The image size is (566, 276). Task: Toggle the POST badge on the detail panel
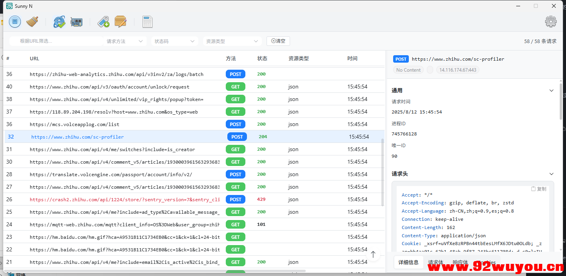coord(401,59)
